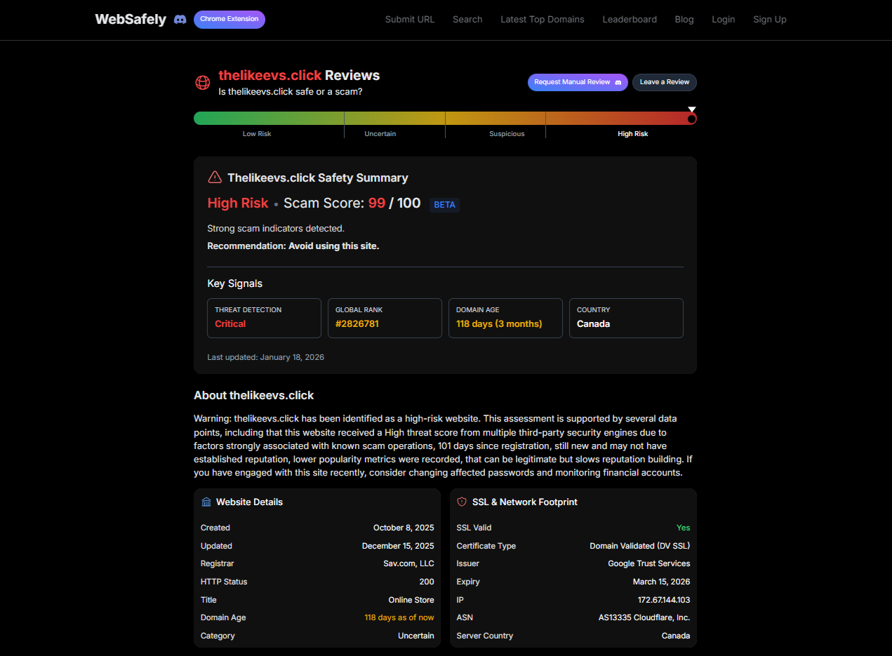Click the red globe icon beside thelikeevs.click heading
Screen dimensions: 892x656
pyautogui.click(x=202, y=82)
